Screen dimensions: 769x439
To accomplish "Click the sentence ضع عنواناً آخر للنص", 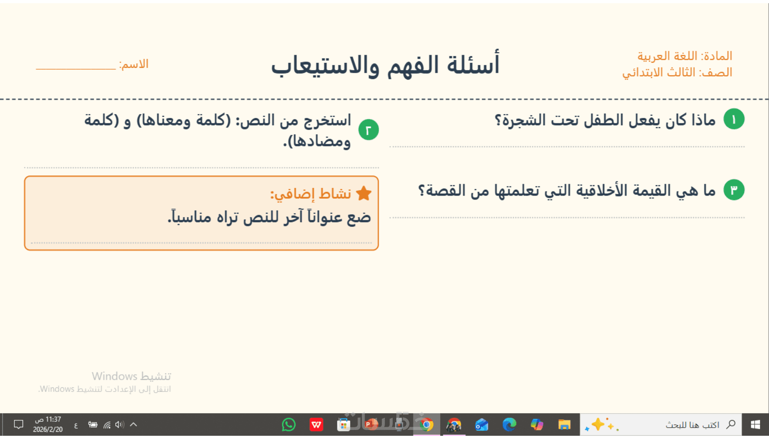I will pos(269,217).
